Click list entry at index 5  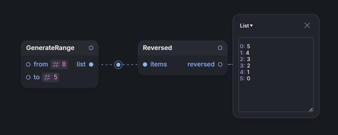click(x=245, y=79)
